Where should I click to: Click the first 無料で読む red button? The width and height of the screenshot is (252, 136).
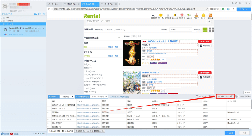coord(205,41)
